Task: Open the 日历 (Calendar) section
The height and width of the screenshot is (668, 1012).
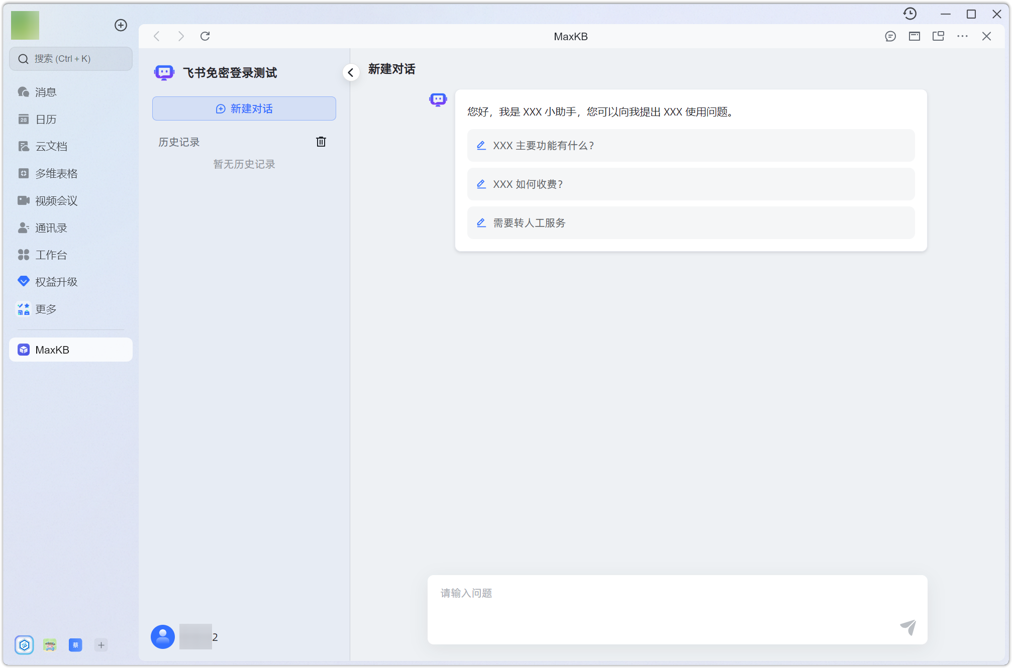Action: pyautogui.click(x=45, y=119)
